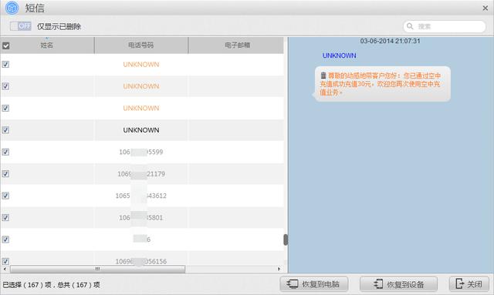Uncheck the second UNKNOWN row checkbox
The width and height of the screenshot is (494, 295).
5,86
